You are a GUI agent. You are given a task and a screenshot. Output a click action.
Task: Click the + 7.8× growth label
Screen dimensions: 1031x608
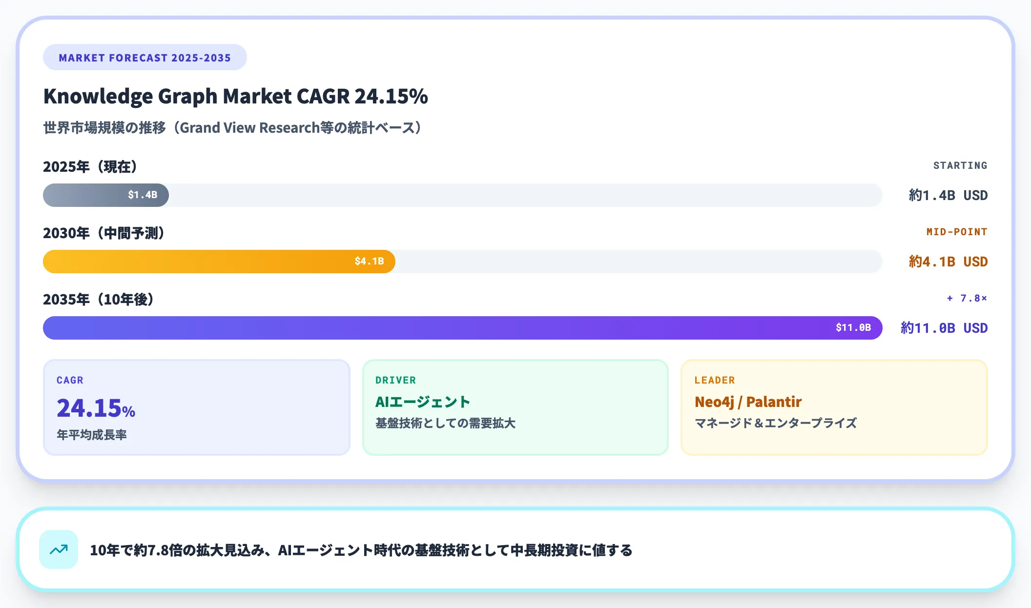pyautogui.click(x=967, y=298)
